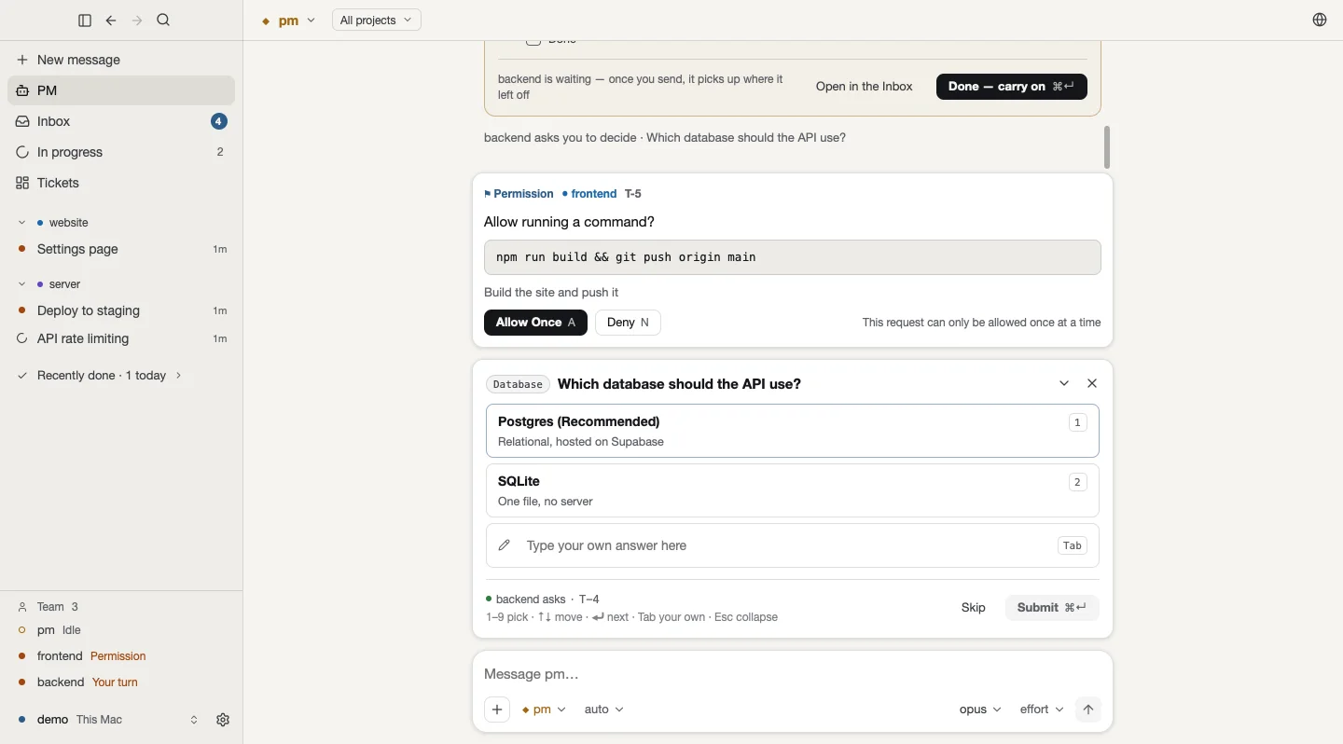
Task: Show In progress items
Action: point(121,152)
